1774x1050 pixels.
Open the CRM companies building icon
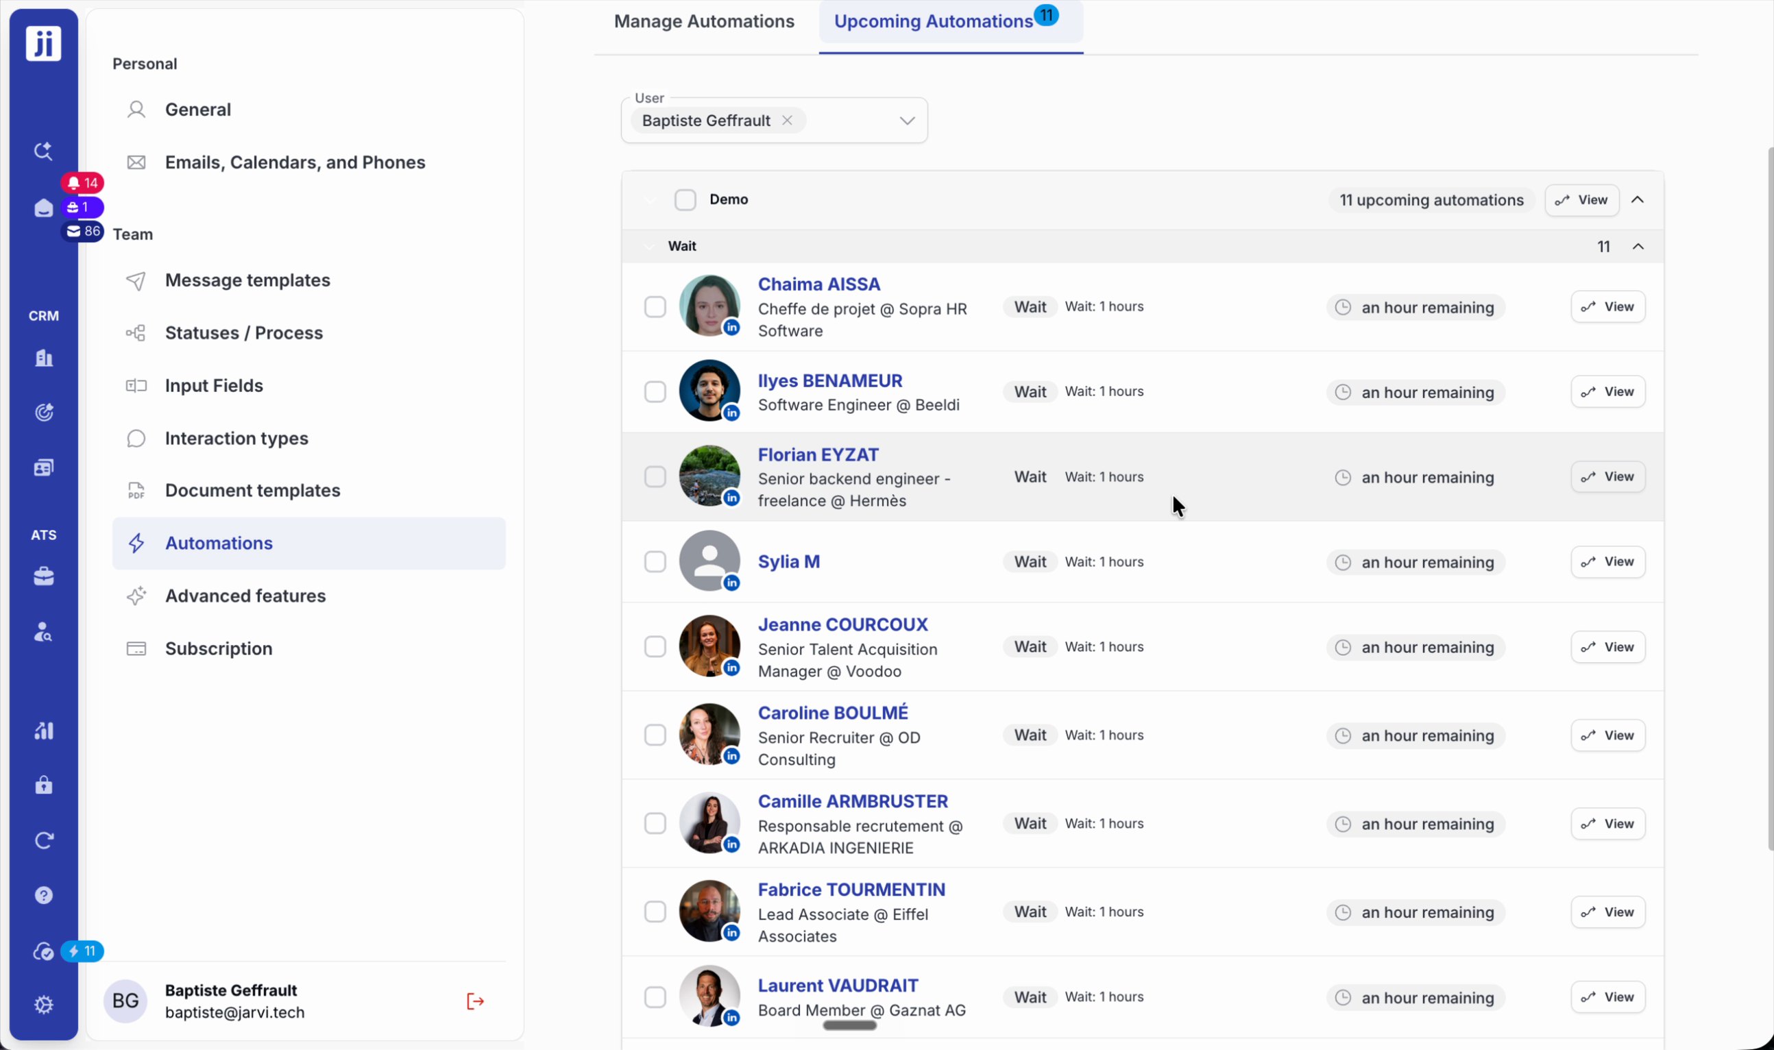click(44, 358)
